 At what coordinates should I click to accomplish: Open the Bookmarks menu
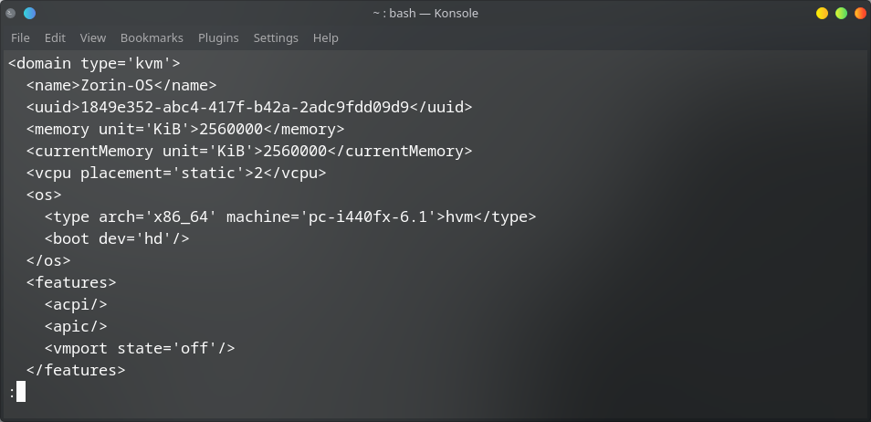pos(152,38)
